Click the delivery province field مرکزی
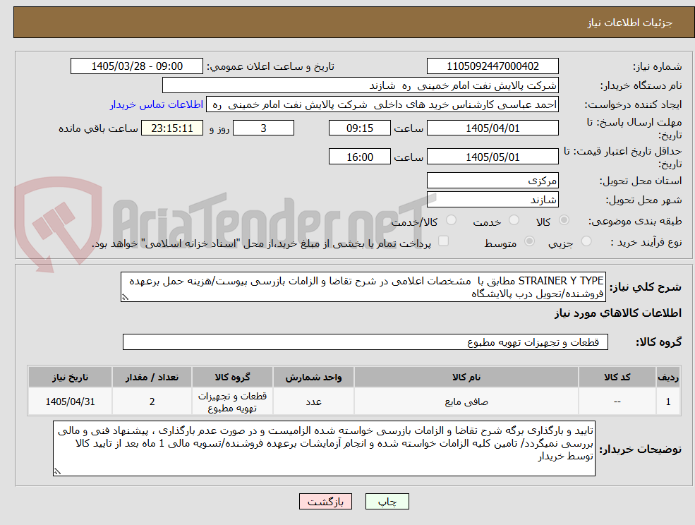Viewport: 695px width, 525px height. click(x=492, y=181)
